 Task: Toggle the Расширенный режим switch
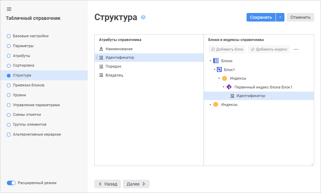[x=11, y=183]
